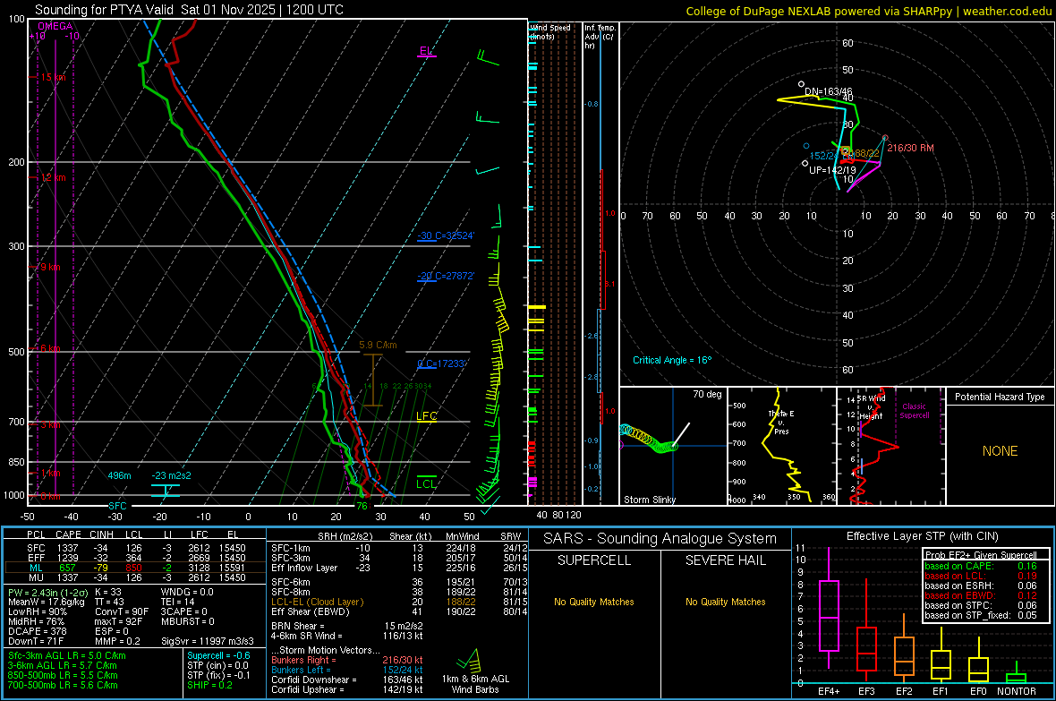Screen dimensions: 1056x701
Task: Select the 'based on STP_fixed: 0.05' line
Action: [981, 615]
